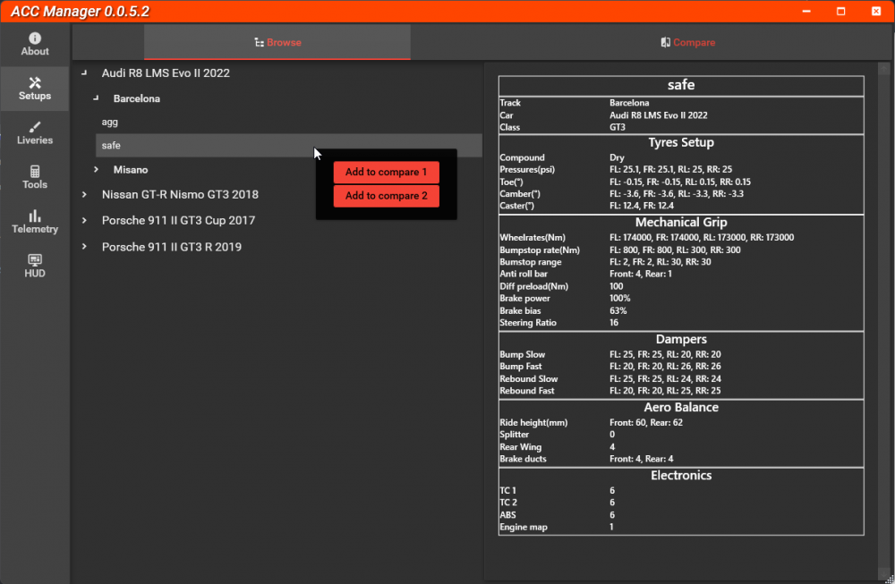Switch to the Compare tab

point(687,42)
